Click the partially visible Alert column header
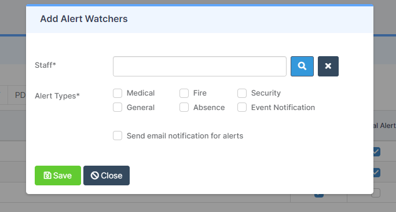 tap(384, 126)
